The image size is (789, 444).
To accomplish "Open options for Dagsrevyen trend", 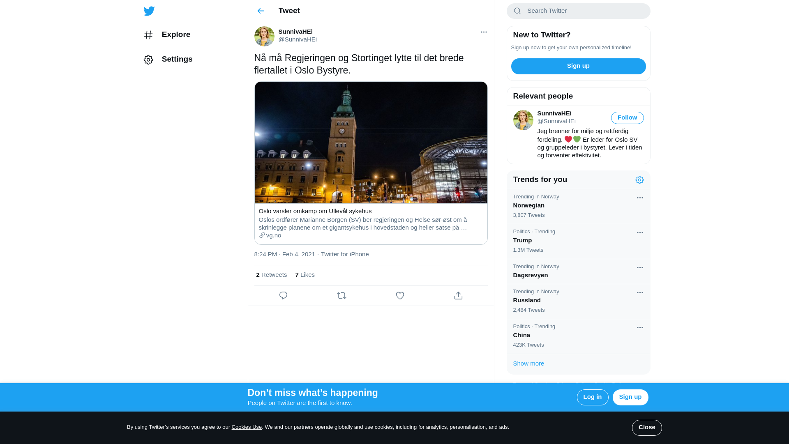I will tap(640, 268).
